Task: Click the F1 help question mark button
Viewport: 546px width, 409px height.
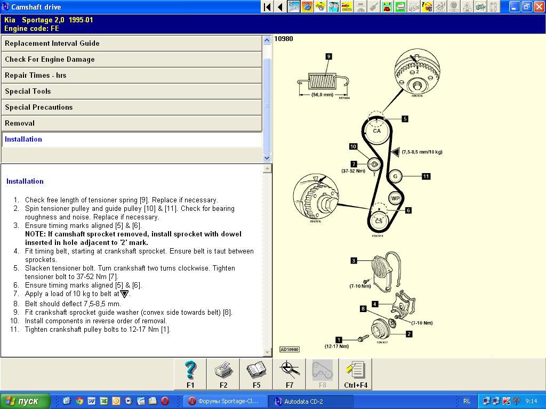Action: (x=190, y=374)
